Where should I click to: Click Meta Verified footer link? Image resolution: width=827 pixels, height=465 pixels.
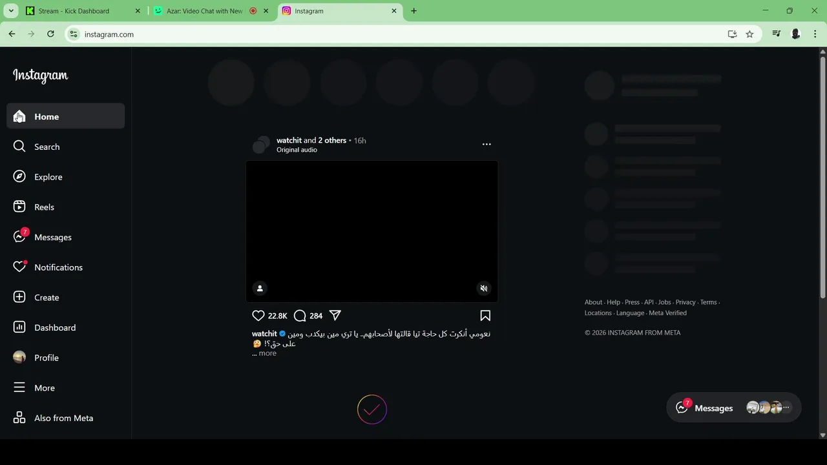[x=667, y=313]
